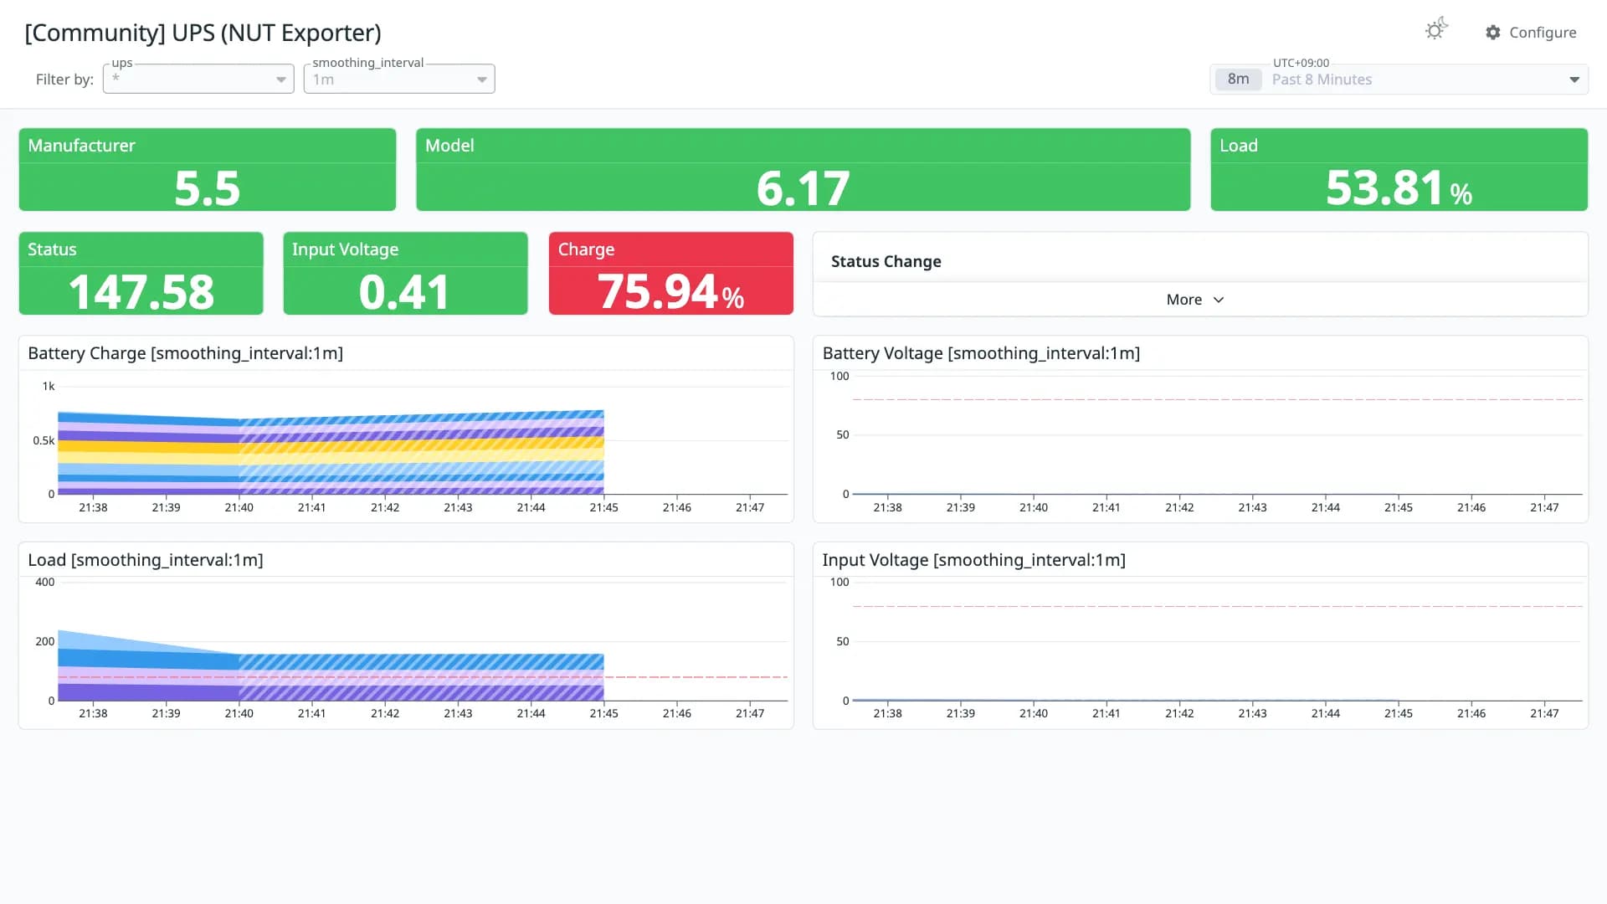Open the smoothing_interval dropdown
1607x904 pixels.
tap(399, 79)
